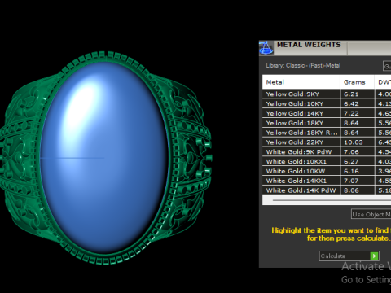
Task: Select the White Gold:10KW row
Action: [327, 171]
